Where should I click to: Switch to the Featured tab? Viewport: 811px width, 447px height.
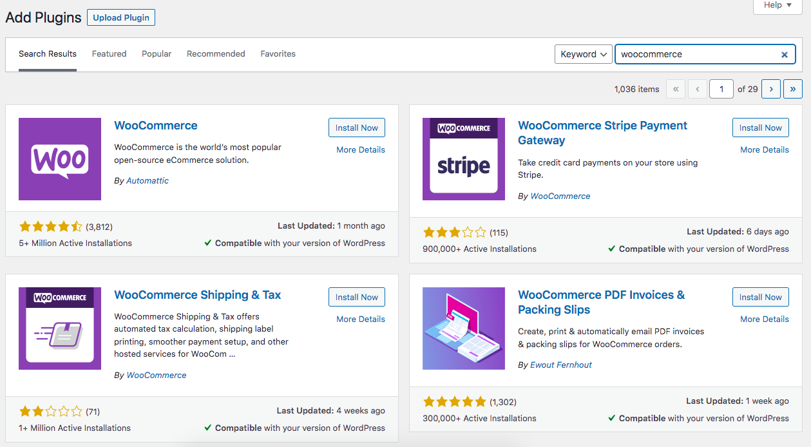109,54
